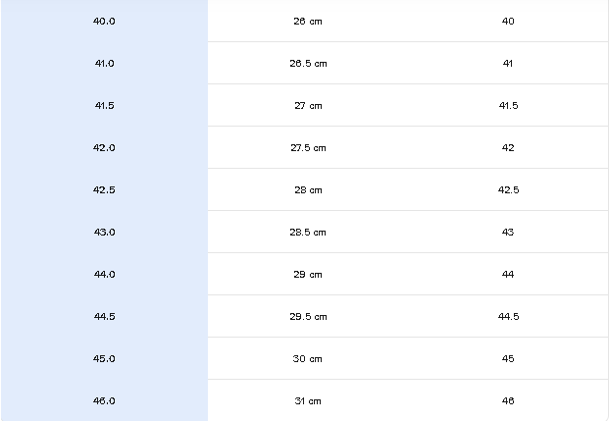
Task: Click the 42.0 size row header
Action: click(104, 147)
